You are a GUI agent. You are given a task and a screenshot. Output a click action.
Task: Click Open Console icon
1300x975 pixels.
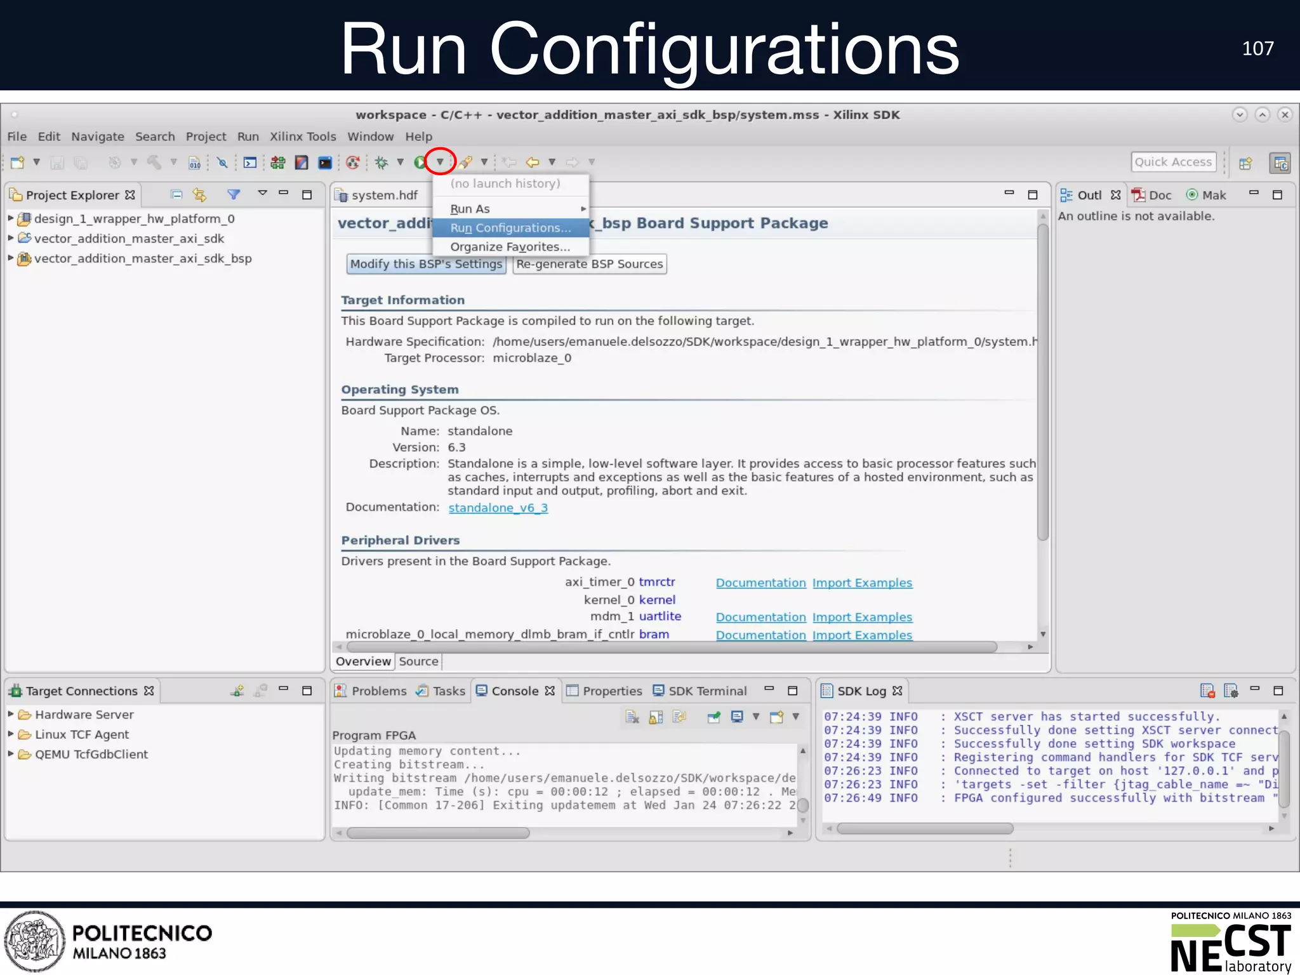[776, 717]
